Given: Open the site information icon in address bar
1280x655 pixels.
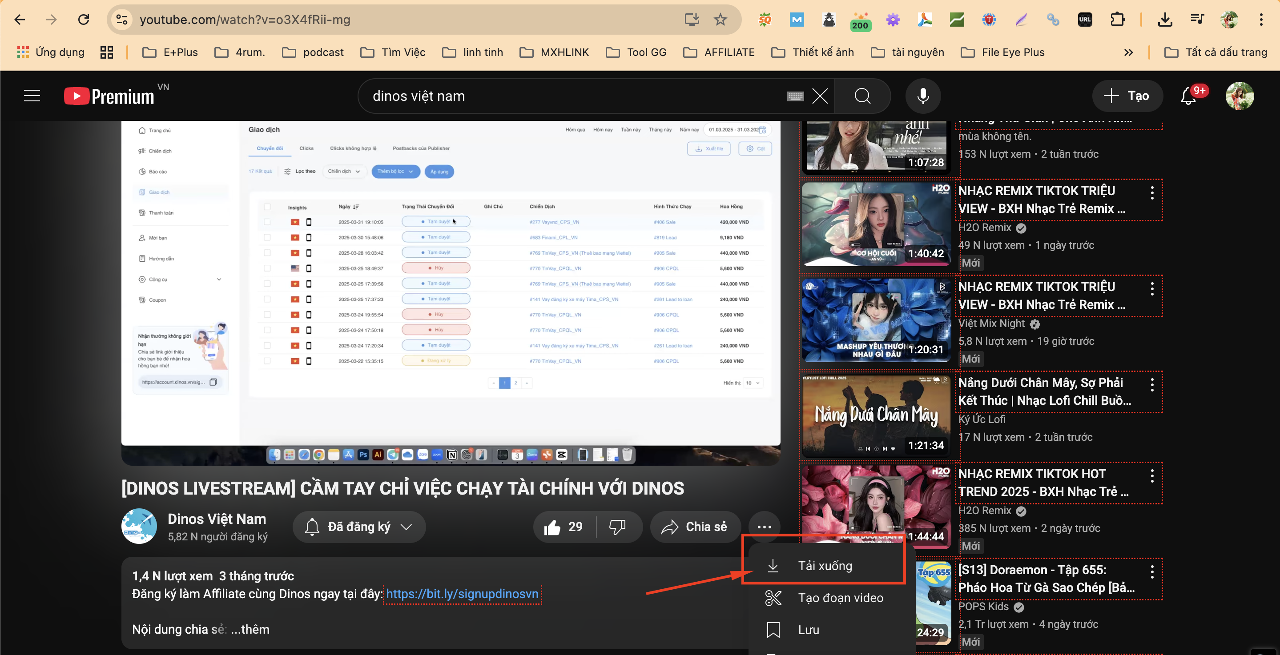Looking at the screenshot, I should pyautogui.click(x=122, y=20).
